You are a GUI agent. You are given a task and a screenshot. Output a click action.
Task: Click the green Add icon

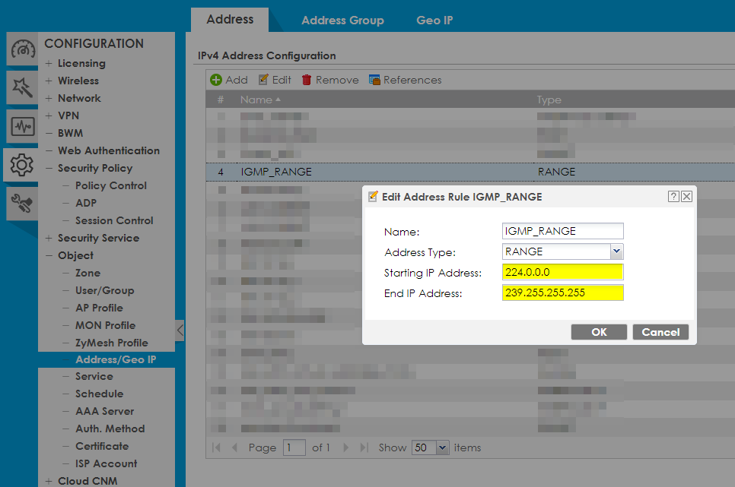click(x=216, y=80)
